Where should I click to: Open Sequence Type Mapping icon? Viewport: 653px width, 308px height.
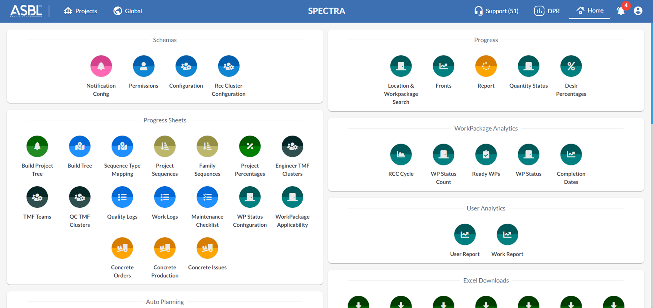[122, 146]
